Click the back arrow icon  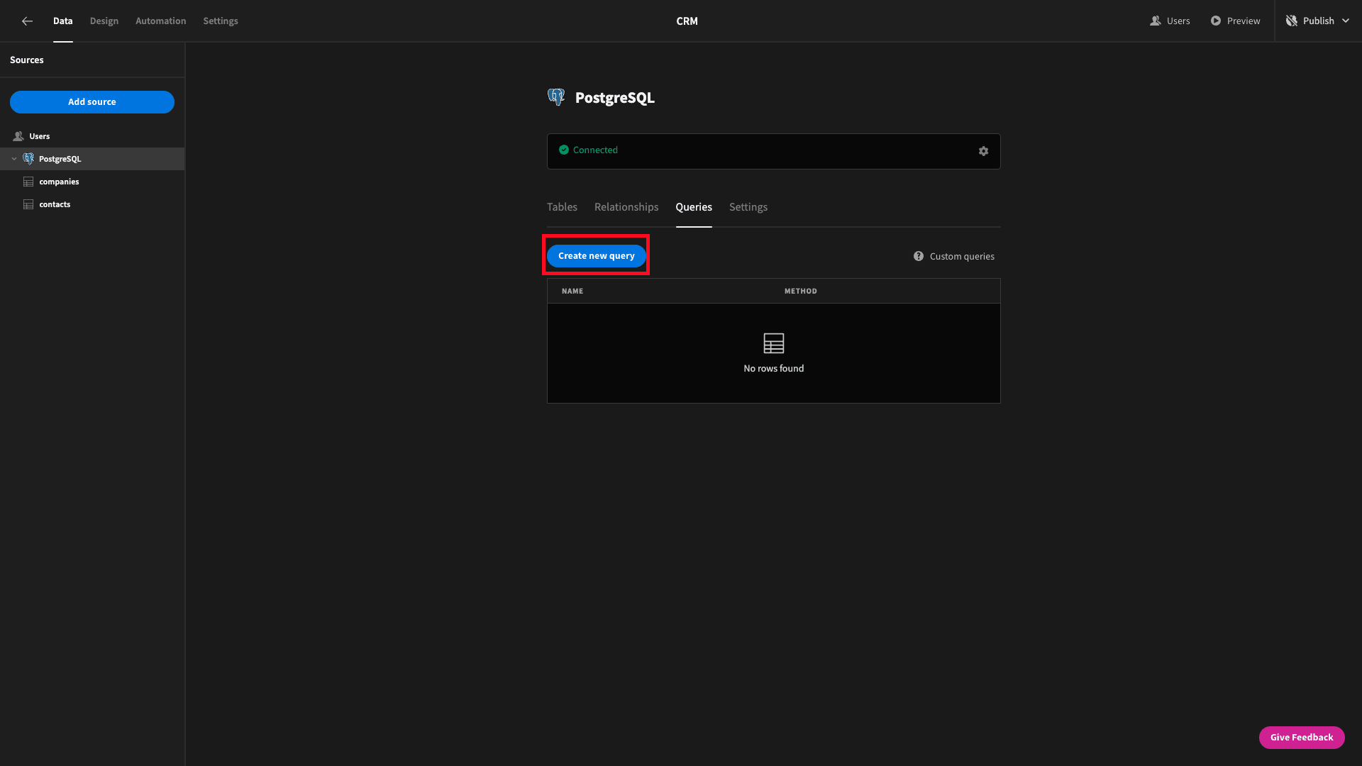[27, 21]
